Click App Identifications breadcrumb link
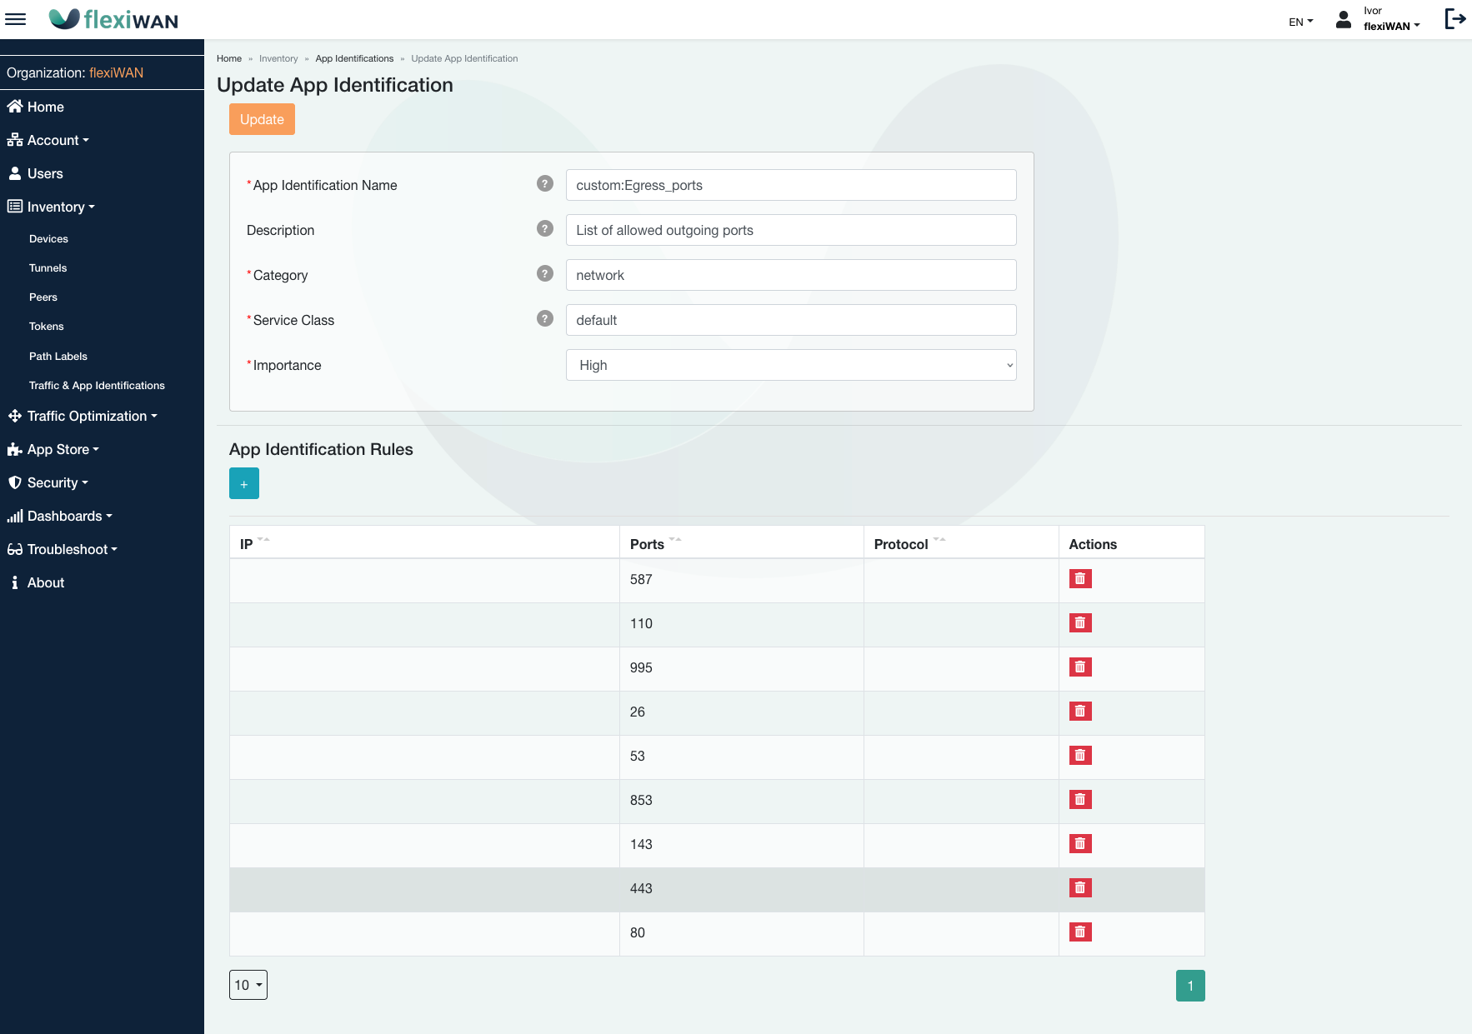The width and height of the screenshot is (1472, 1034). (x=354, y=58)
